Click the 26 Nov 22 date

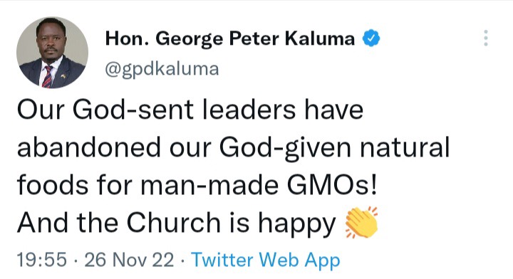129,260
